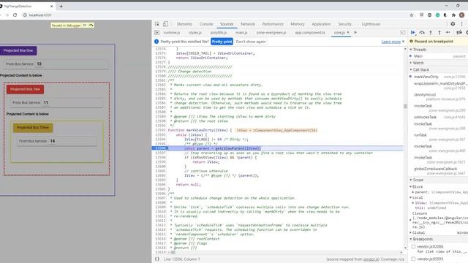Viewport: 468px width, 263px height.
Task: Open the Network panel tab
Action: pyautogui.click(x=248, y=24)
